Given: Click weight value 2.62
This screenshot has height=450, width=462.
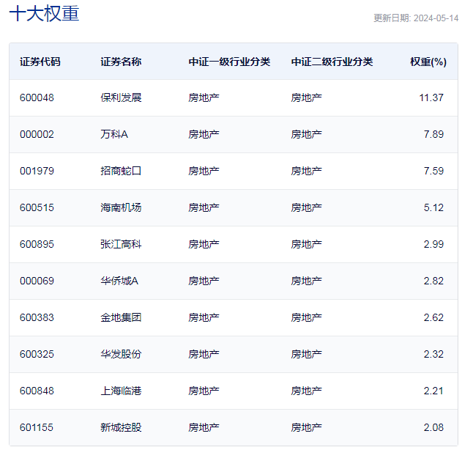Looking at the screenshot, I should 433,317.
